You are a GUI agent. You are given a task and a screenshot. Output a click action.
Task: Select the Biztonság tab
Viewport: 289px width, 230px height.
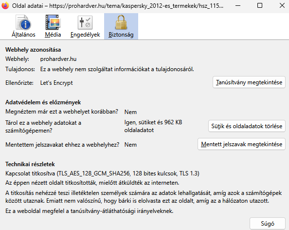coord(121,26)
